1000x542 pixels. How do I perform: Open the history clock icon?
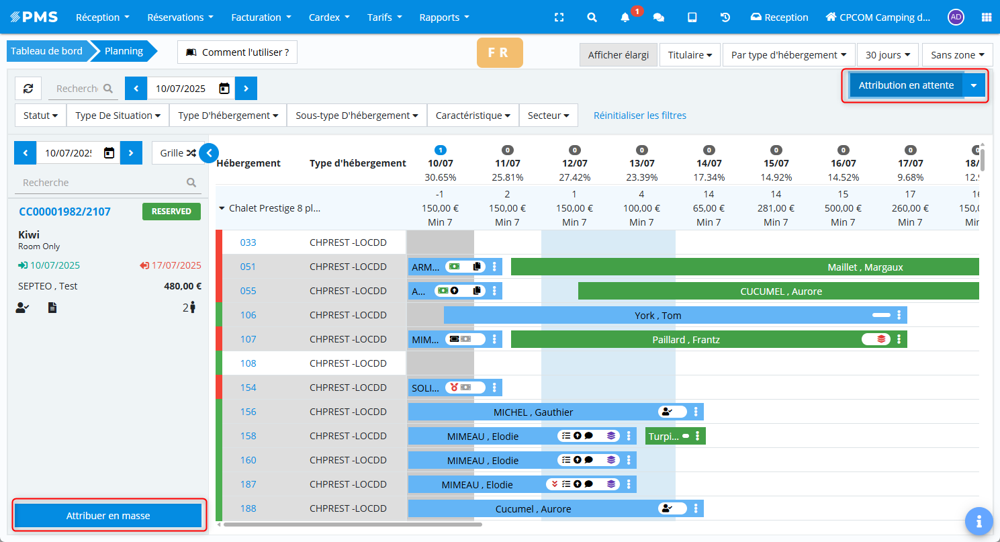point(725,17)
